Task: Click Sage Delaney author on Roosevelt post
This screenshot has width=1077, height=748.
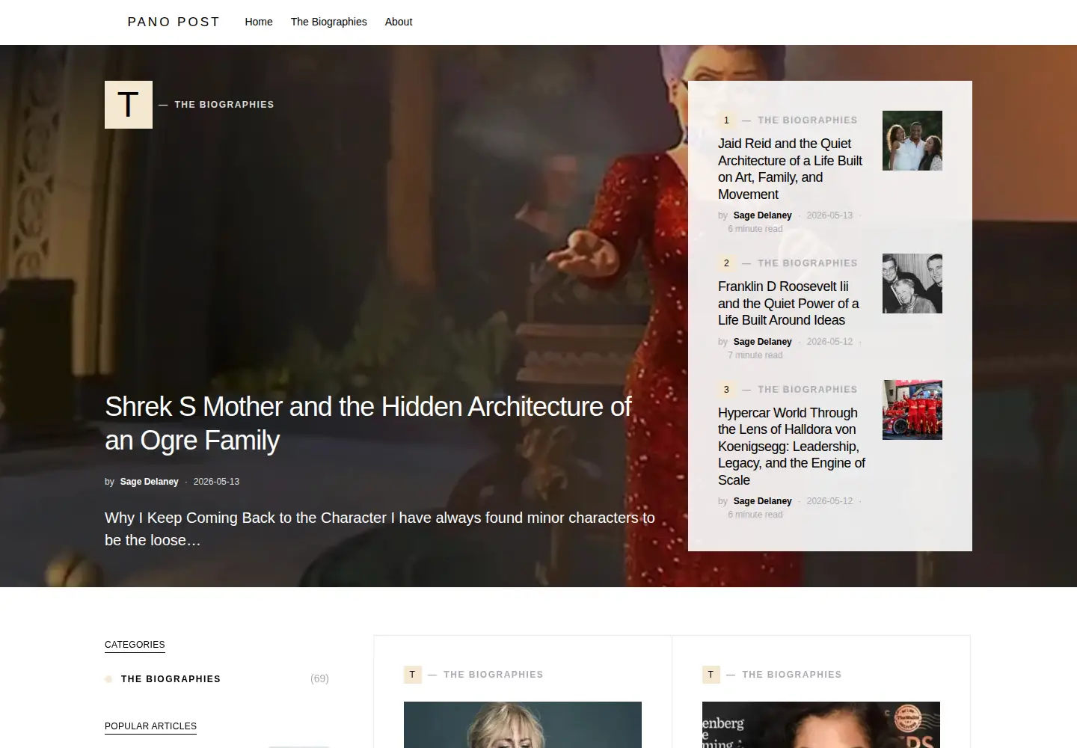Action: click(x=762, y=342)
